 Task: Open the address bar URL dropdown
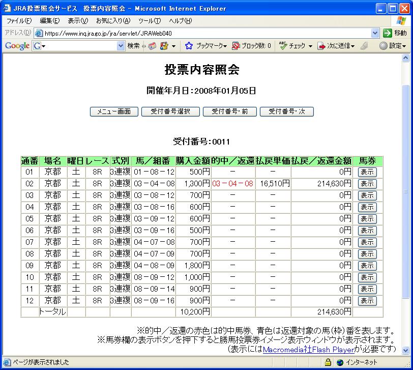375,33
